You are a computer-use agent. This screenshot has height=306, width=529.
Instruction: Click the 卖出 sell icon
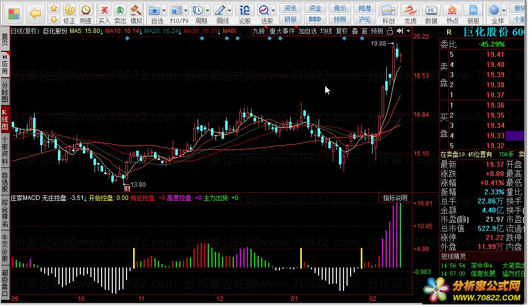pyautogui.click(x=120, y=10)
